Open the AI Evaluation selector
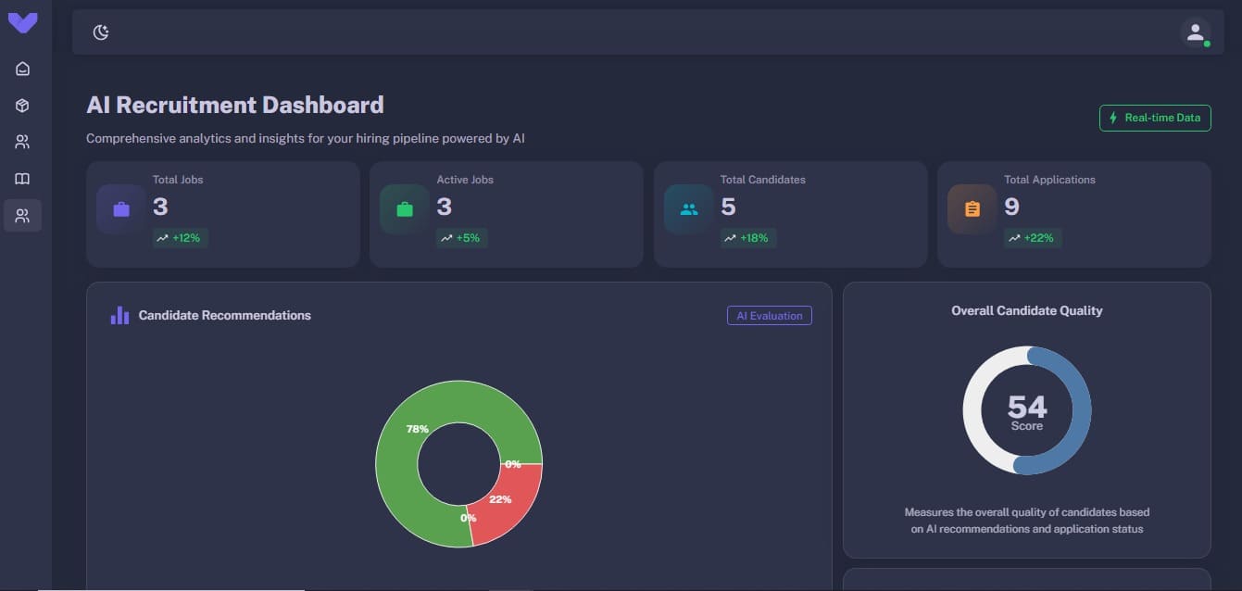This screenshot has width=1242, height=591. pyautogui.click(x=770, y=315)
